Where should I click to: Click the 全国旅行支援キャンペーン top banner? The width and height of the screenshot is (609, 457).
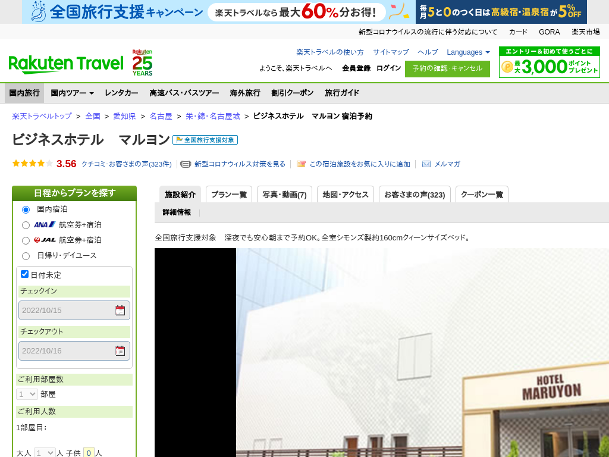pyautogui.click(x=219, y=12)
